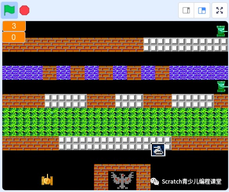
Task: Switch to large stage layout
Action: click(202, 10)
